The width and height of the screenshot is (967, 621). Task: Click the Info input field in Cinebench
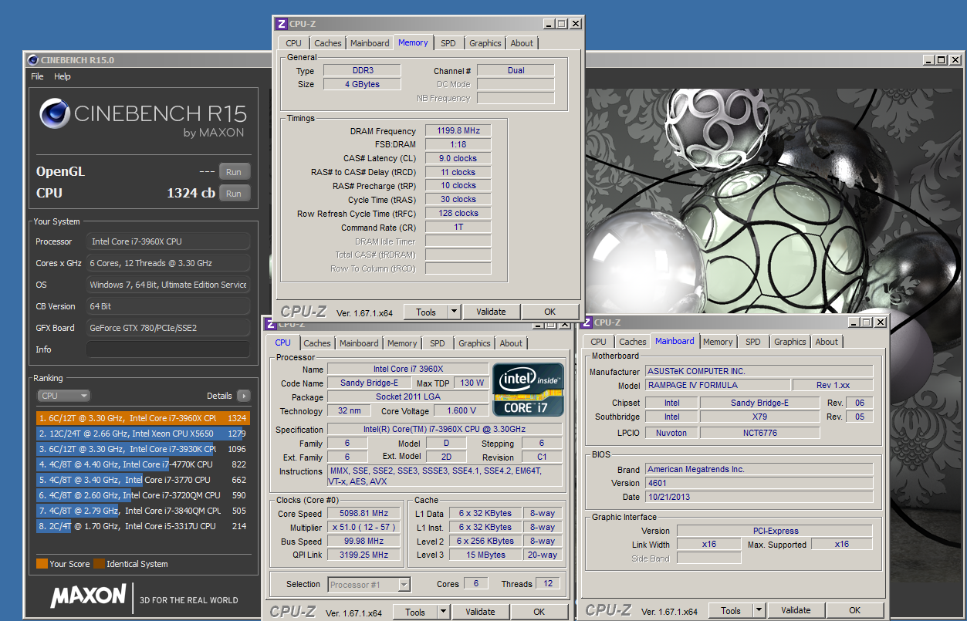coord(168,349)
